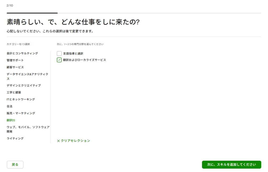Pick the デザインとクリエイティブ category
The width and height of the screenshot is (268, 172).
pyautogui.click(x=24, y=85)
